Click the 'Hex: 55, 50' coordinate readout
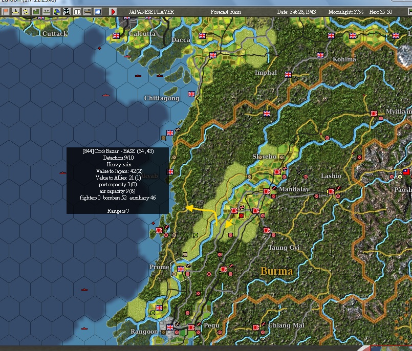The image size is (412, 351). (380, 12)
